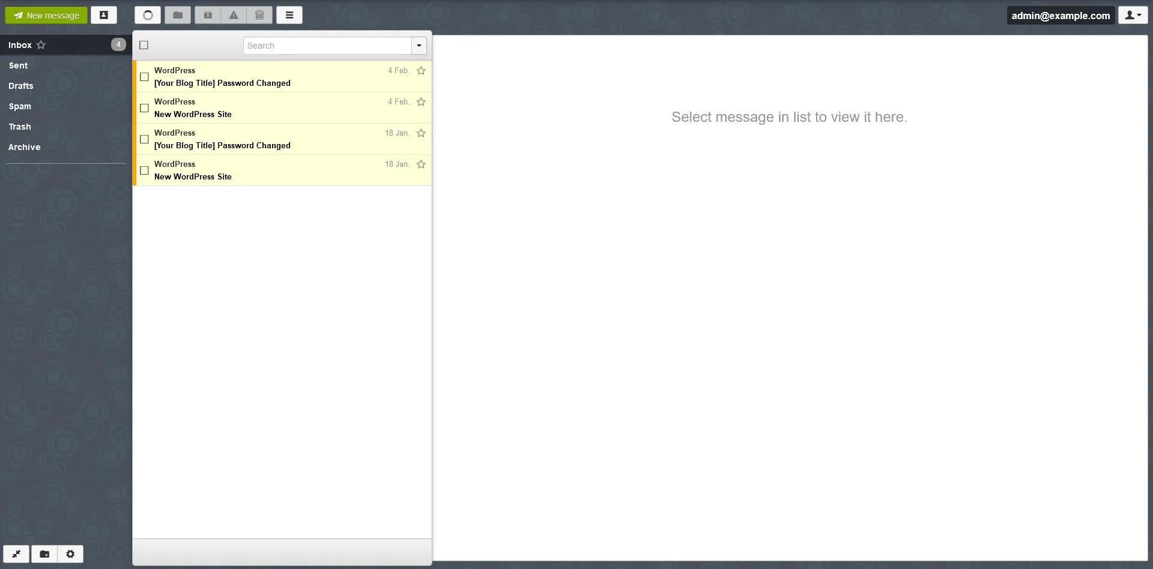Click the New message button
The image size is (1153, 569).
click(46, 15)
